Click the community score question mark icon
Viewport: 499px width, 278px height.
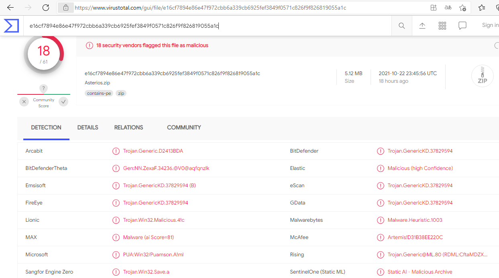[44, 89]
